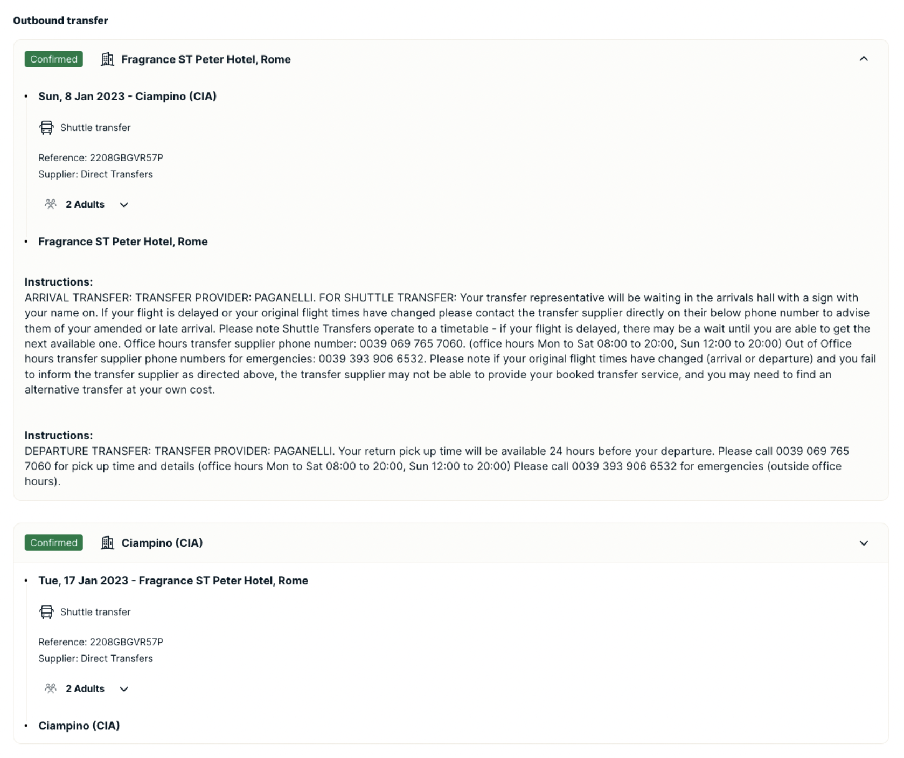Expand 2 Adults dropdown in first transfer
The width and height of the screenshot is (904, 758).
point(123,204)
